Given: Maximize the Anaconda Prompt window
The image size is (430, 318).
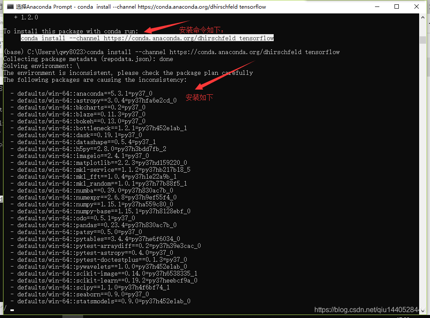Looking at the screenshot, I should click(x=397, y=6).
